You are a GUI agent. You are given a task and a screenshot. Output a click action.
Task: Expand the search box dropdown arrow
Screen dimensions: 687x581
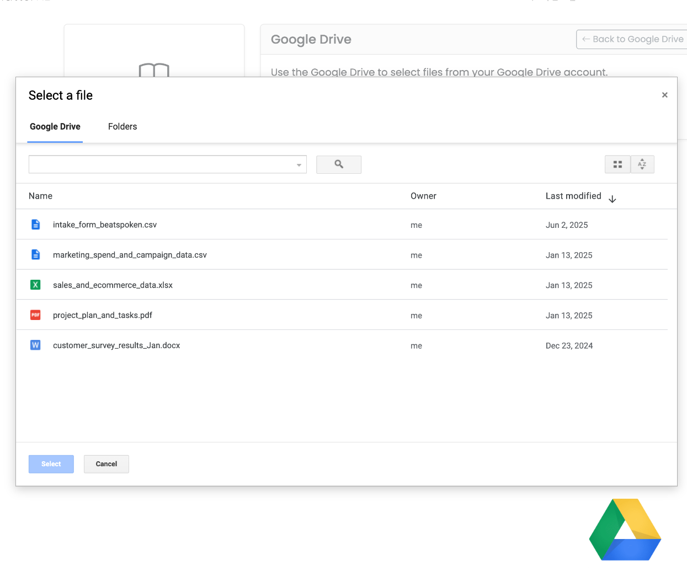[x=299, y=165]
